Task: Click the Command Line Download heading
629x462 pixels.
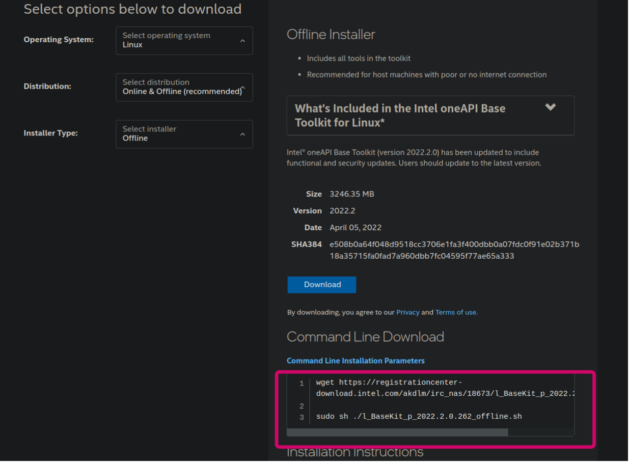Action: 365,337
